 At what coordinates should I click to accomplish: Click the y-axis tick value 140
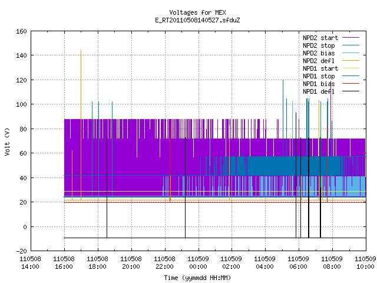pos(21,55)
